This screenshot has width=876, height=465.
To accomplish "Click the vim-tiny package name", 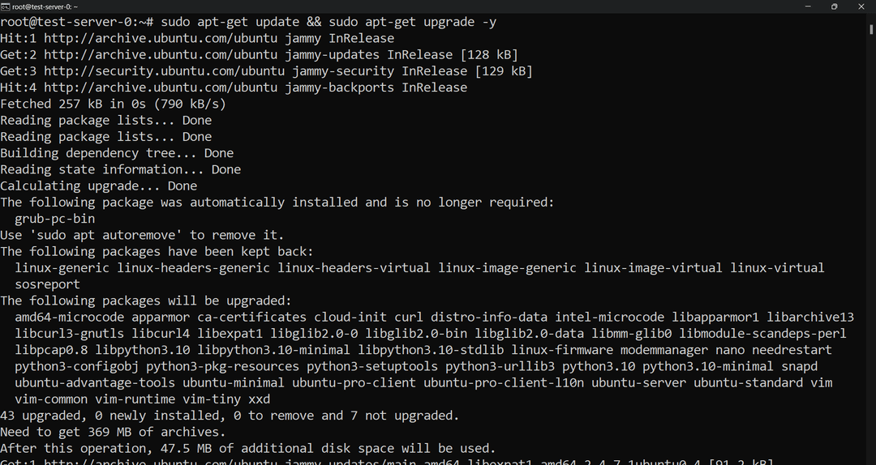I will 219,399.
